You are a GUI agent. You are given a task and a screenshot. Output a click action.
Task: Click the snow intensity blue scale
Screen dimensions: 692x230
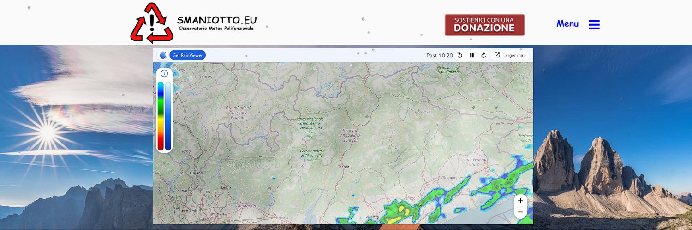[x=168, y=116]
